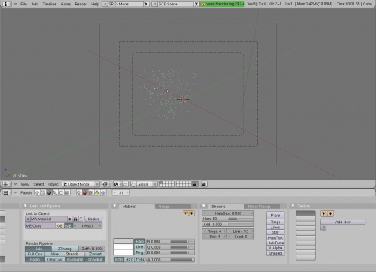Click the MA:Material name field
376x272 pixels.
pos(49,219)
